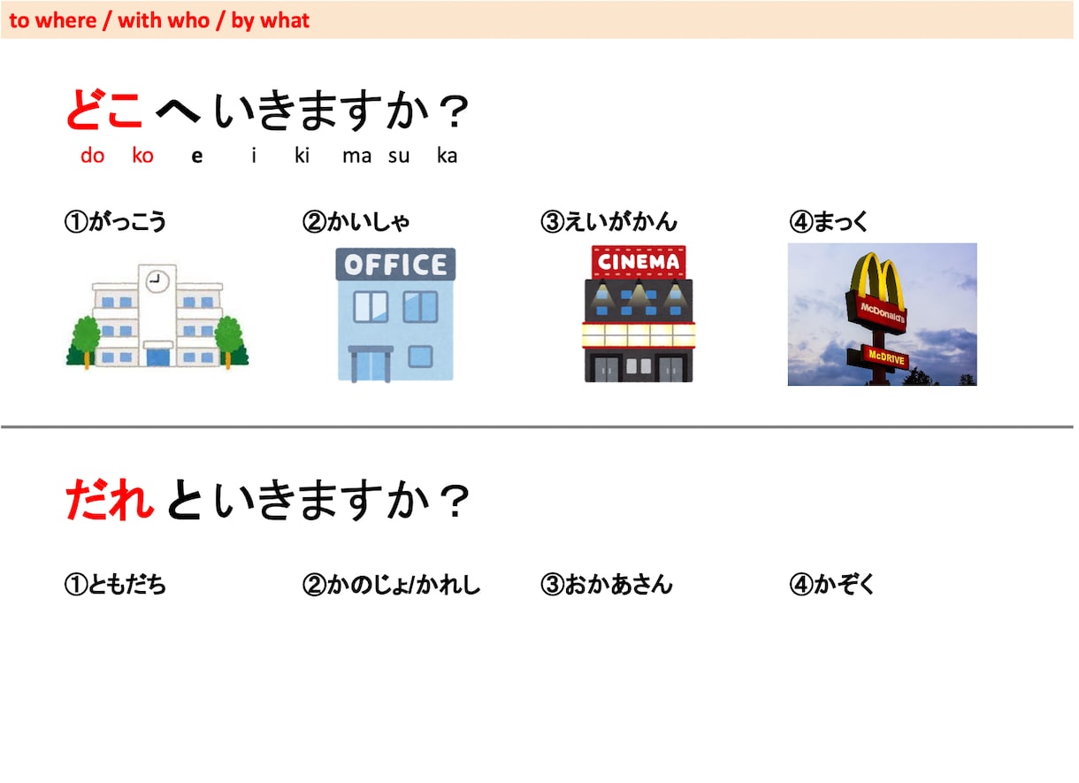Click the romaji "ko" in red
Image resolution: width=1079 pixels, height=783 pixels.
click(x=142, y=156)
